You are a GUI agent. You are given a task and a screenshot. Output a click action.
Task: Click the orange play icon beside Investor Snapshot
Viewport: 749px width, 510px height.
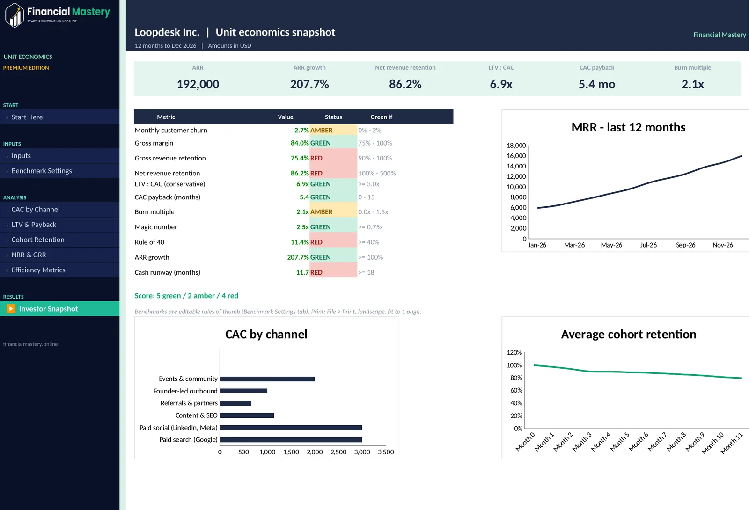click(11, 309)
